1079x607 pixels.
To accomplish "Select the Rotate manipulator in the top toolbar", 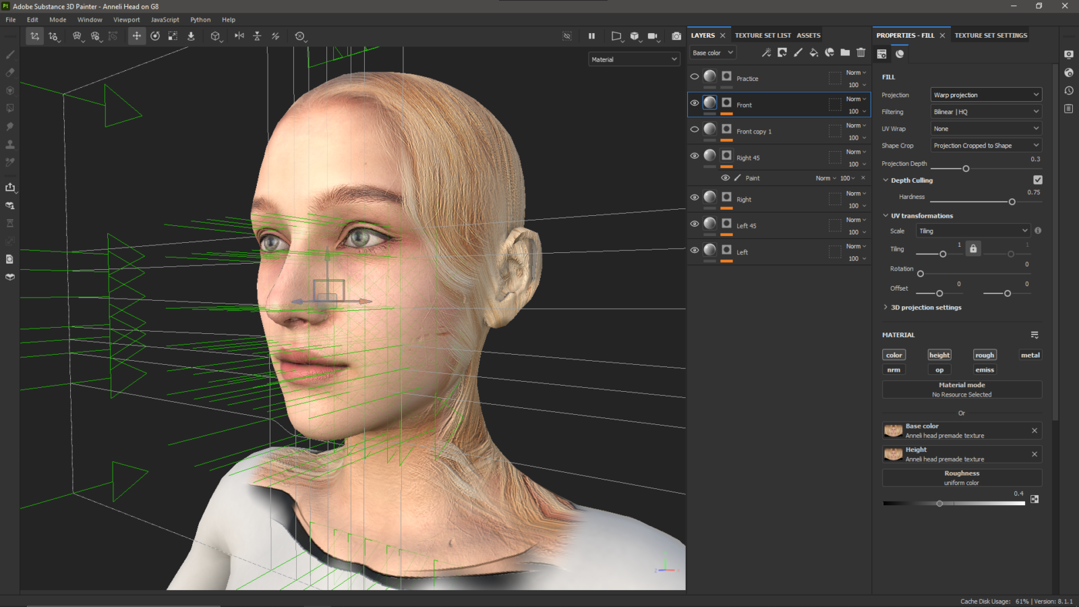I will pos(155,36).
